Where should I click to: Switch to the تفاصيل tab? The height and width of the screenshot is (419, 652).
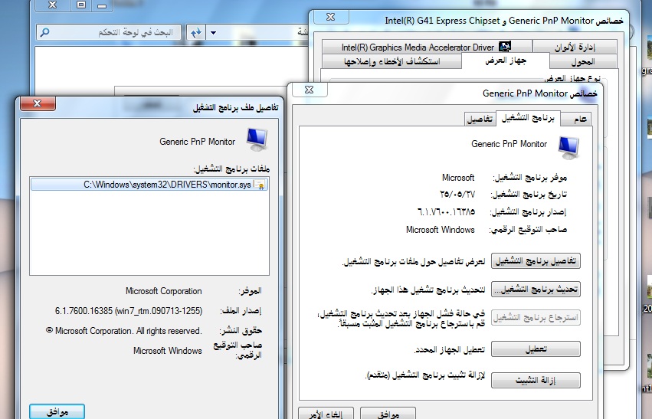pyautogui.click(x=480, y=119)
